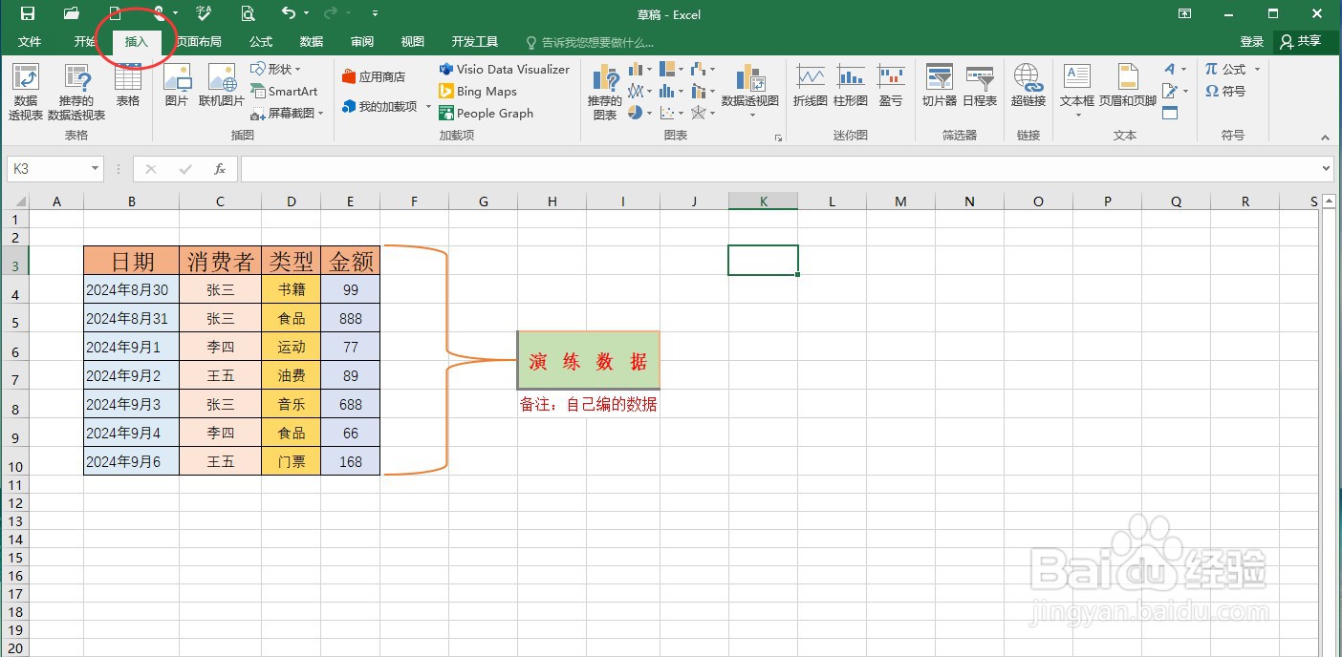Open the Name Box dropdown arrow
Screen dimensions: 1342x657
95,169
